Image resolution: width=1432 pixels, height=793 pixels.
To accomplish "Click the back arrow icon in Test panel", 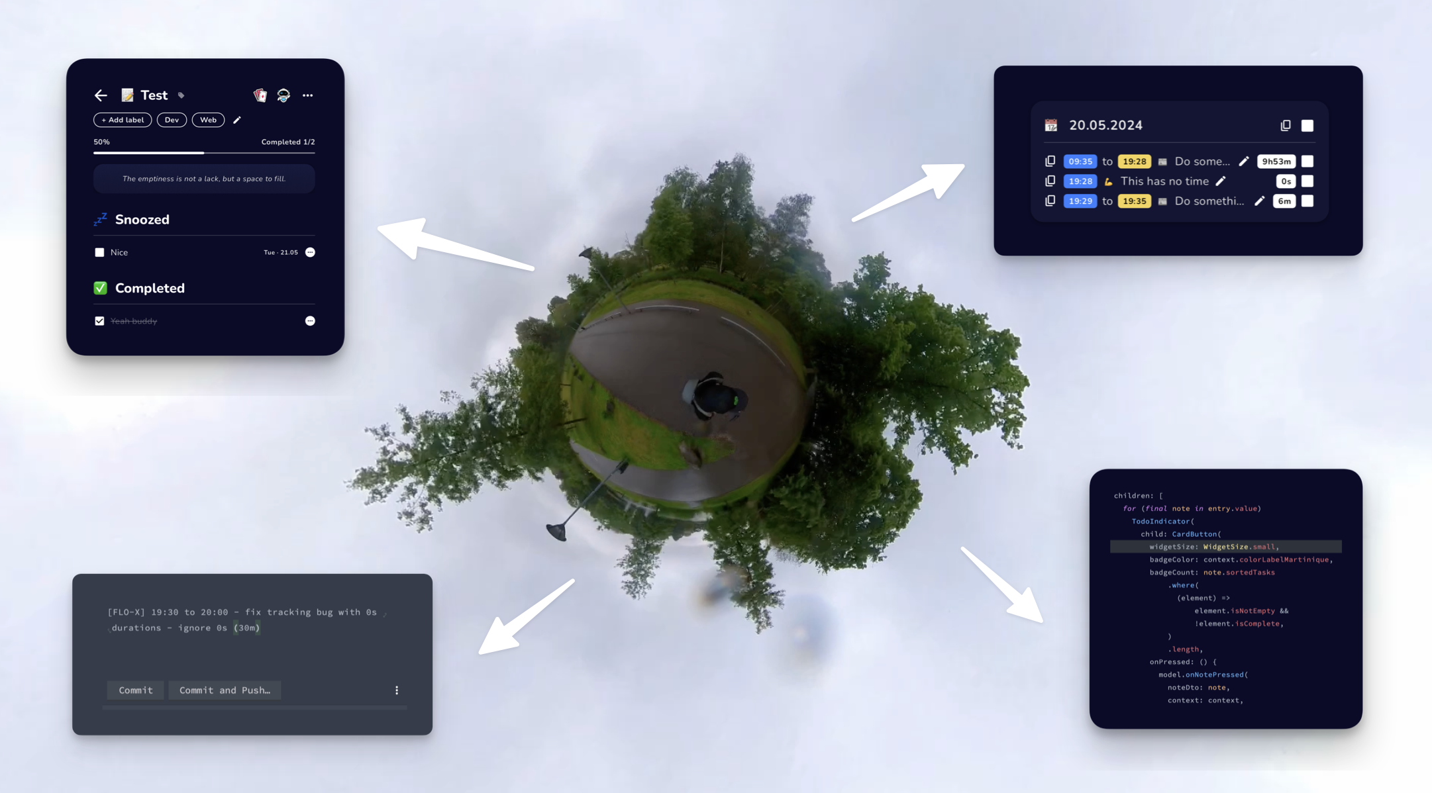I will [x=101, y=95].
